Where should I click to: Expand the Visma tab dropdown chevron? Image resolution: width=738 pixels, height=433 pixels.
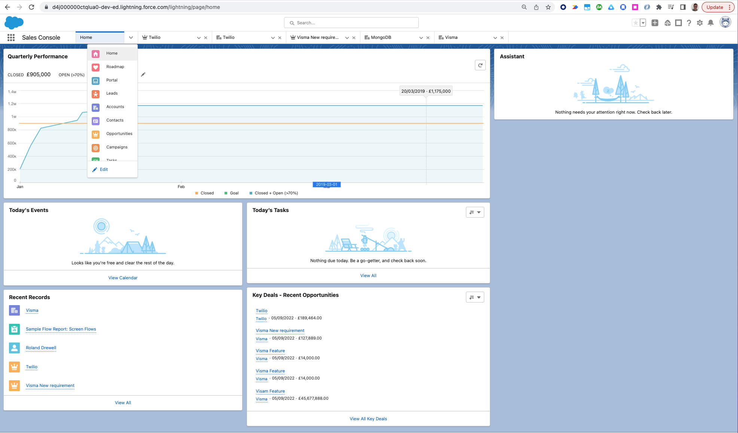[495, 38]
